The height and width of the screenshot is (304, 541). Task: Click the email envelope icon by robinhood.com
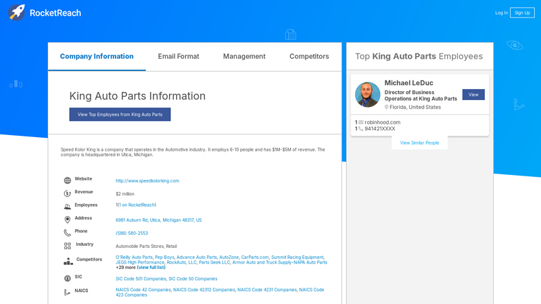pos(361,122)
